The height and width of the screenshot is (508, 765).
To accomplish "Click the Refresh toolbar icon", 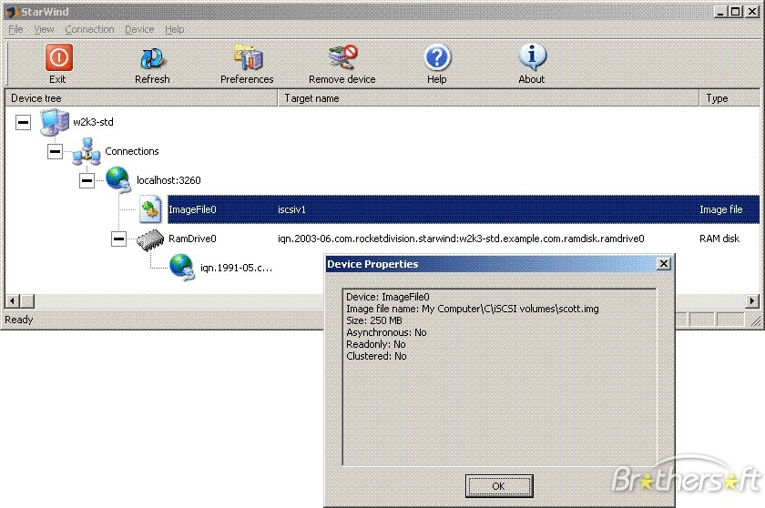I will point(153,58).
